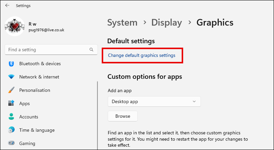Open the Network & internet section
The height and width of the screenshot is (150, 274).
click(x=39, y=77)
